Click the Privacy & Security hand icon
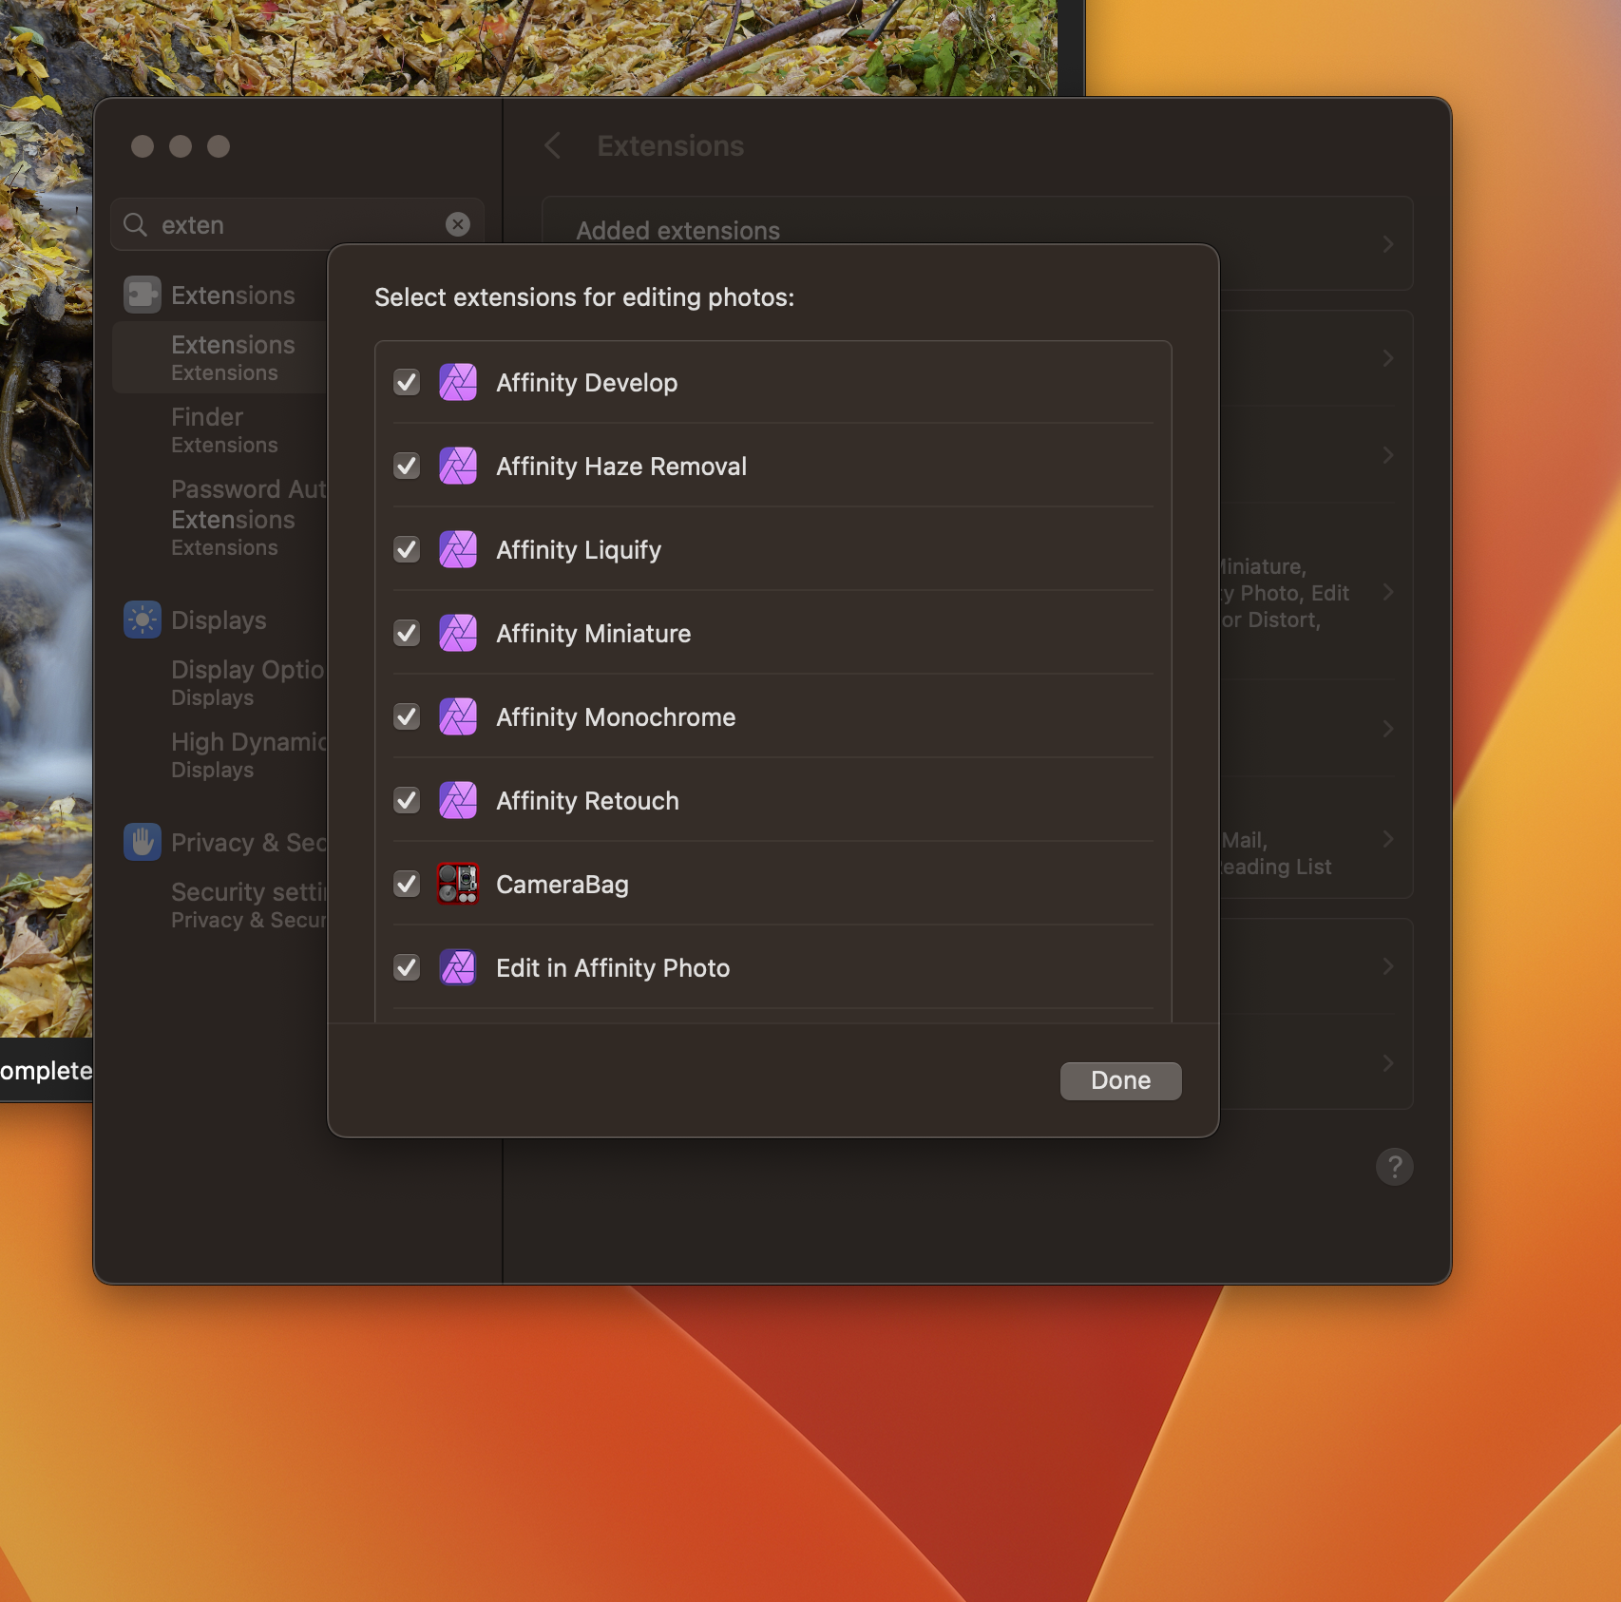1621x1602 pixels. coord(142,842)
